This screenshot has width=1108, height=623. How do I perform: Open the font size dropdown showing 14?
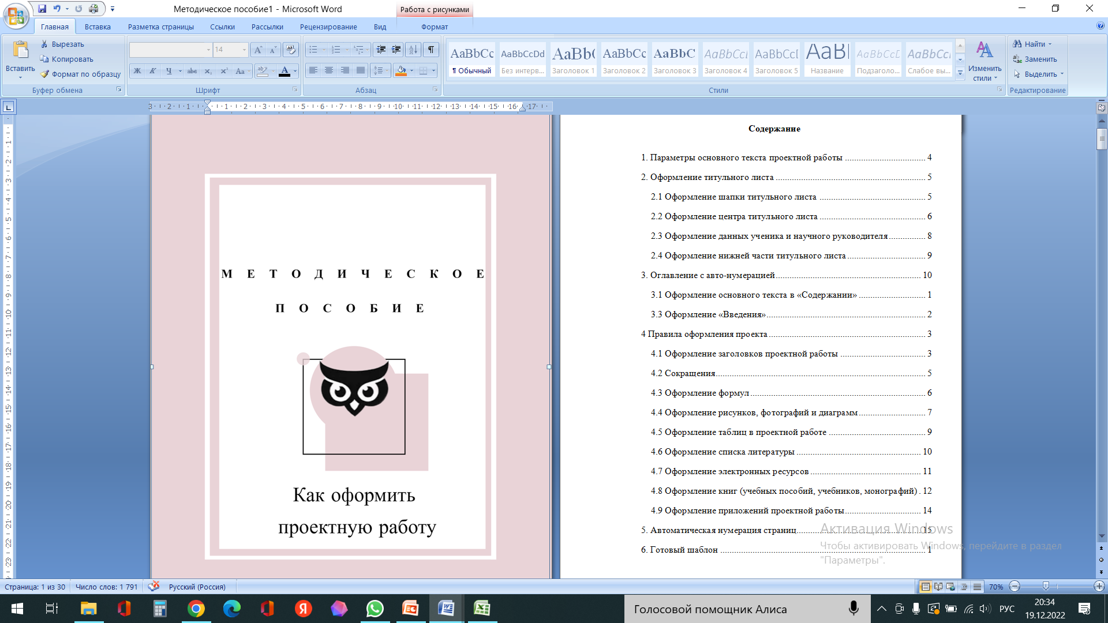[x=244, y=50]
